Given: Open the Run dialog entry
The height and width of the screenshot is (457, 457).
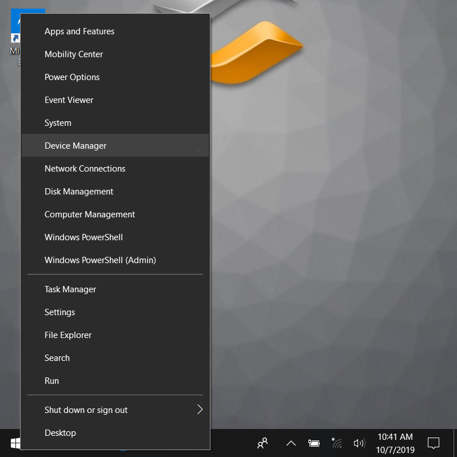Looking at the screenshot, I should point(51,381).
